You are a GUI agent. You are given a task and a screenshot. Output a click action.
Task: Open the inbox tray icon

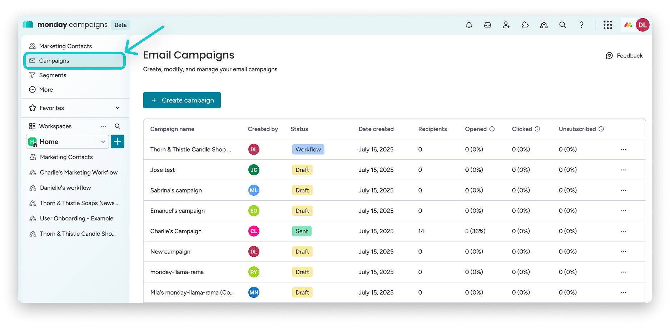coord(487,25)
